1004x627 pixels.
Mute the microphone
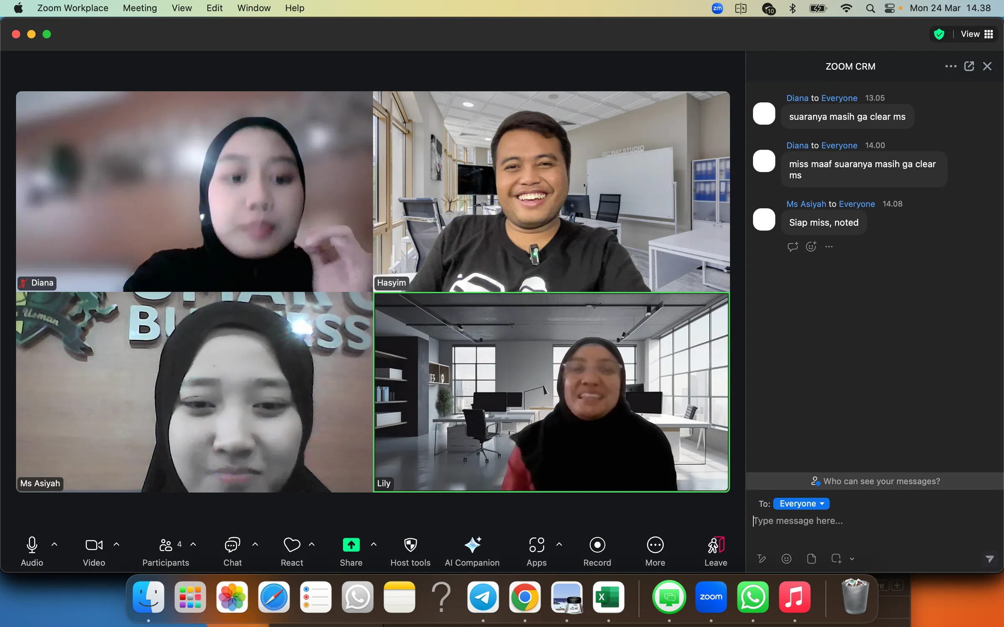(x=32, y=545)
